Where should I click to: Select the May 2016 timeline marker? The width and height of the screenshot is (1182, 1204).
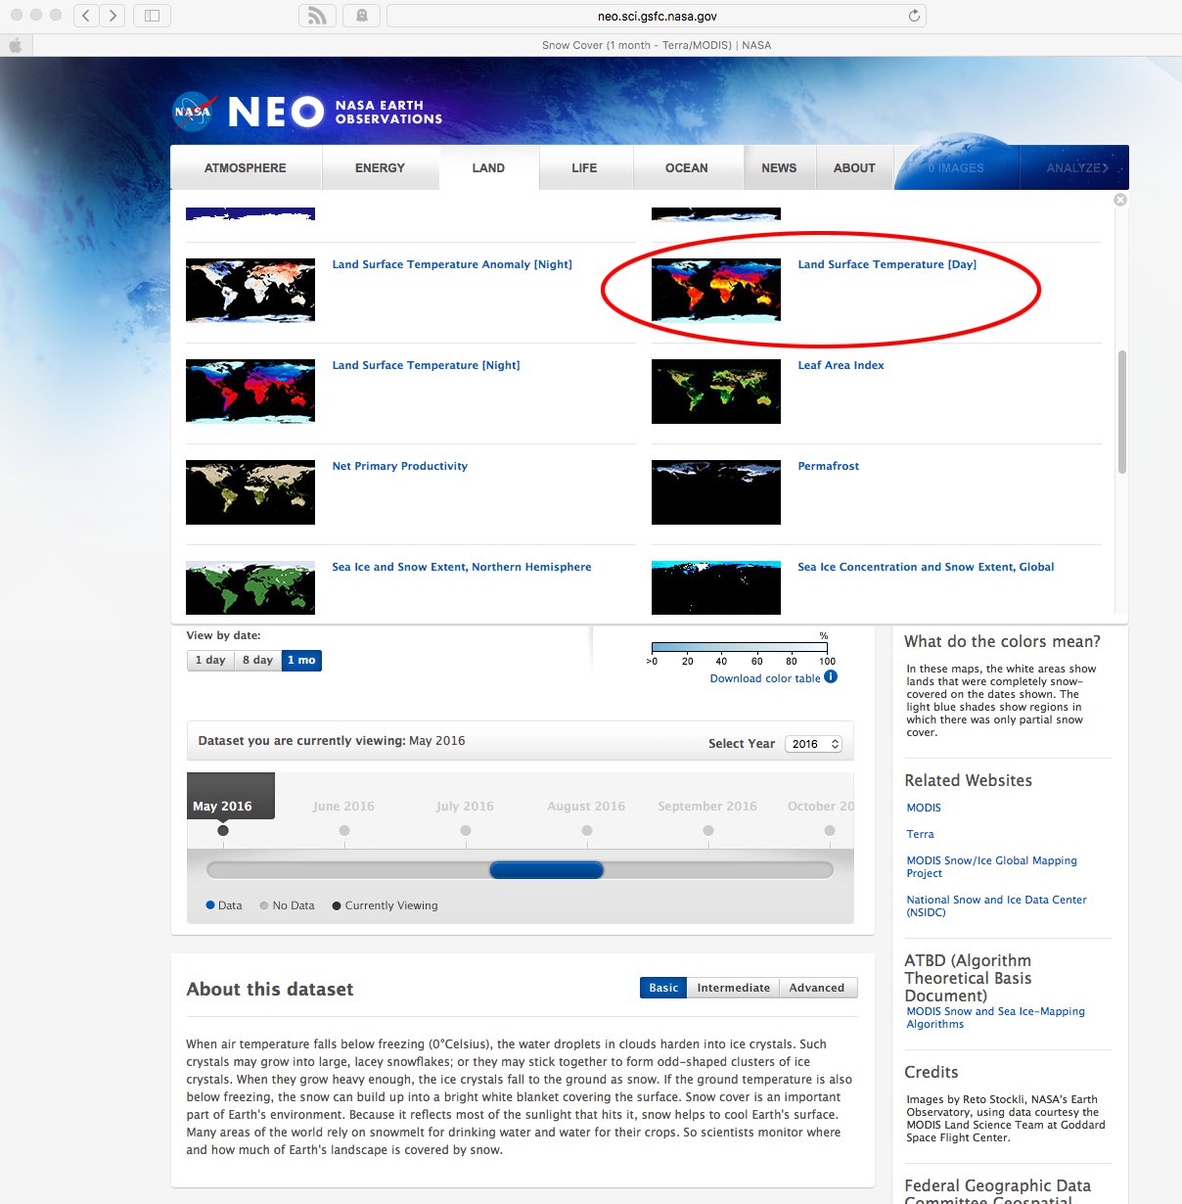[x=223, y=830]
